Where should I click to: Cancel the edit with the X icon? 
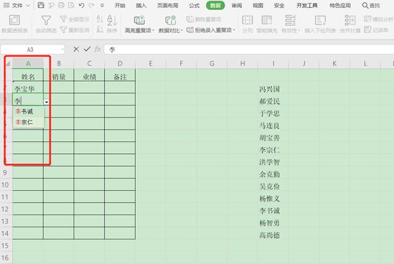pyautogui.click(x=76, y=49)
